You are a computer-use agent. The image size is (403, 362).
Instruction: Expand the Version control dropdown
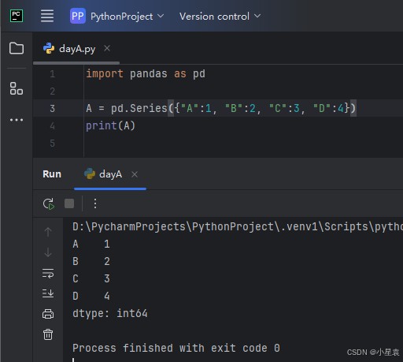tap(220, 17)
